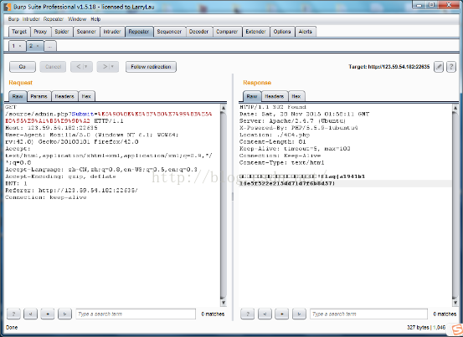Image resolution: width=463 pixels, height=337 pixels.
Task: Click request scrollbar down arrow
Action: click(x=224, y=303)
